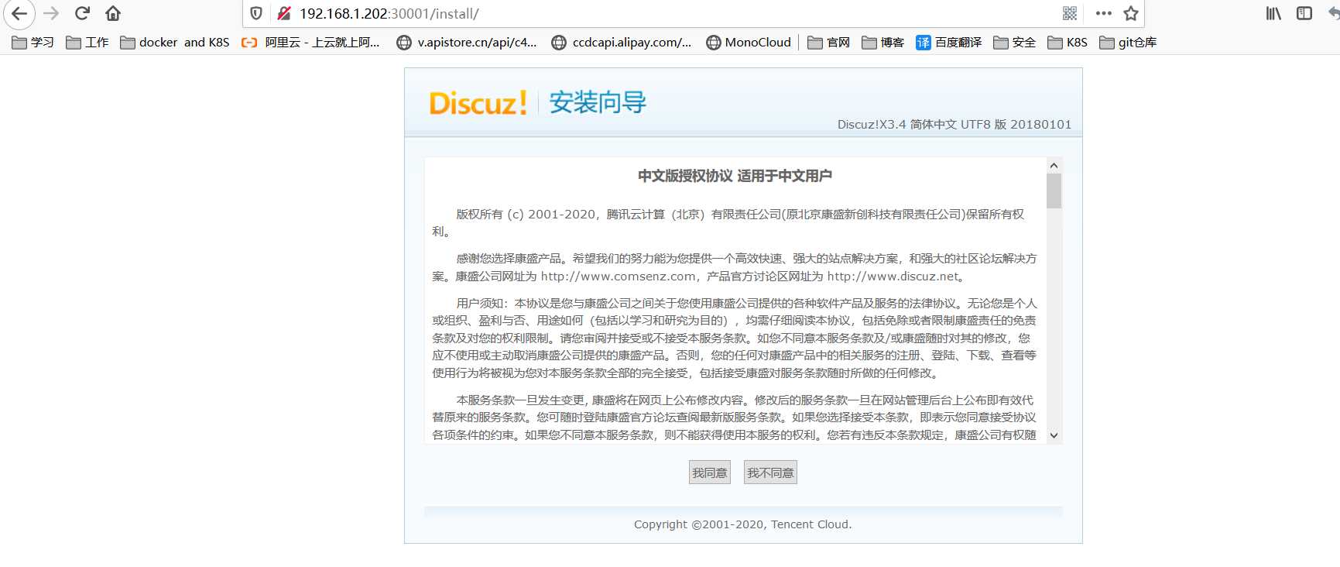Viewport: 1340px width, 567px height.
Task: Open the 博客 bookmarks folder
Action: pos(882,43)
